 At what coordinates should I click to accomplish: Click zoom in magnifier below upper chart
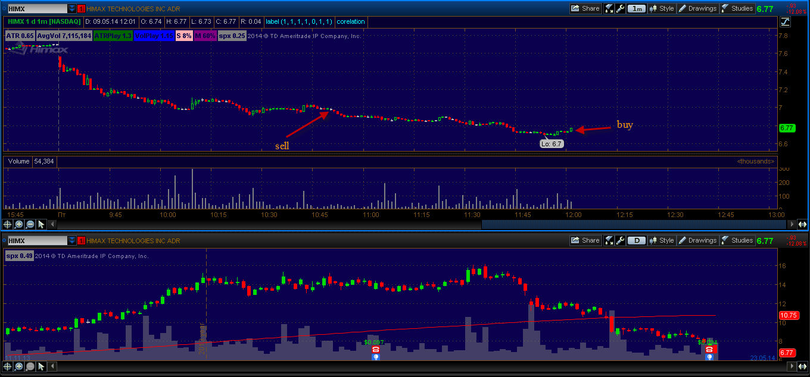pyautogui.click(x=18, y=224)
